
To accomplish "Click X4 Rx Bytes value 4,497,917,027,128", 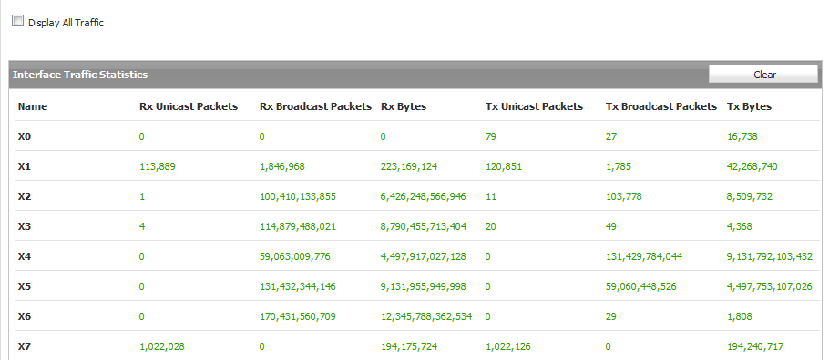I will point(423,257).
